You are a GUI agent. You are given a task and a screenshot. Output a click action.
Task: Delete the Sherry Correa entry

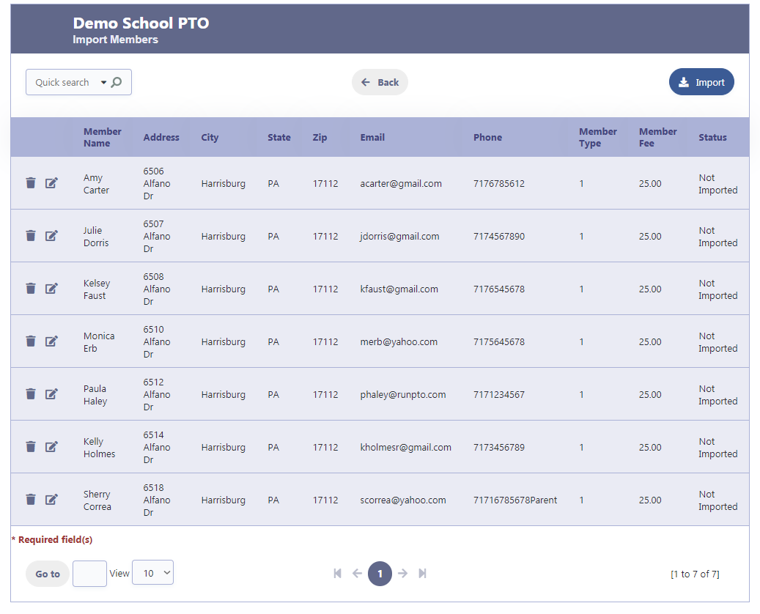(31, 500)
